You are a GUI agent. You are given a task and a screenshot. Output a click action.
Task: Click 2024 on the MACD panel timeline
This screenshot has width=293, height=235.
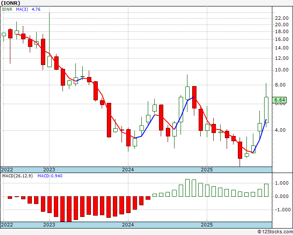128,225
